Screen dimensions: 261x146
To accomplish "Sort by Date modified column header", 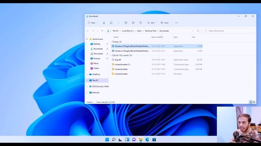I will click(x=157, y=37).
